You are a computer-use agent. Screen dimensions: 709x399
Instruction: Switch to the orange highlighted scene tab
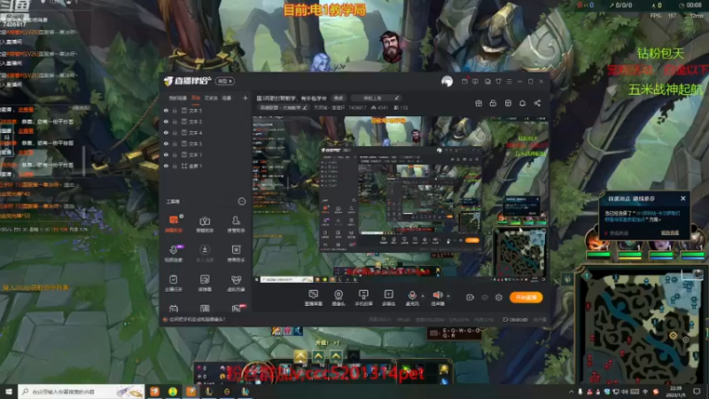(x=196, y=98)
